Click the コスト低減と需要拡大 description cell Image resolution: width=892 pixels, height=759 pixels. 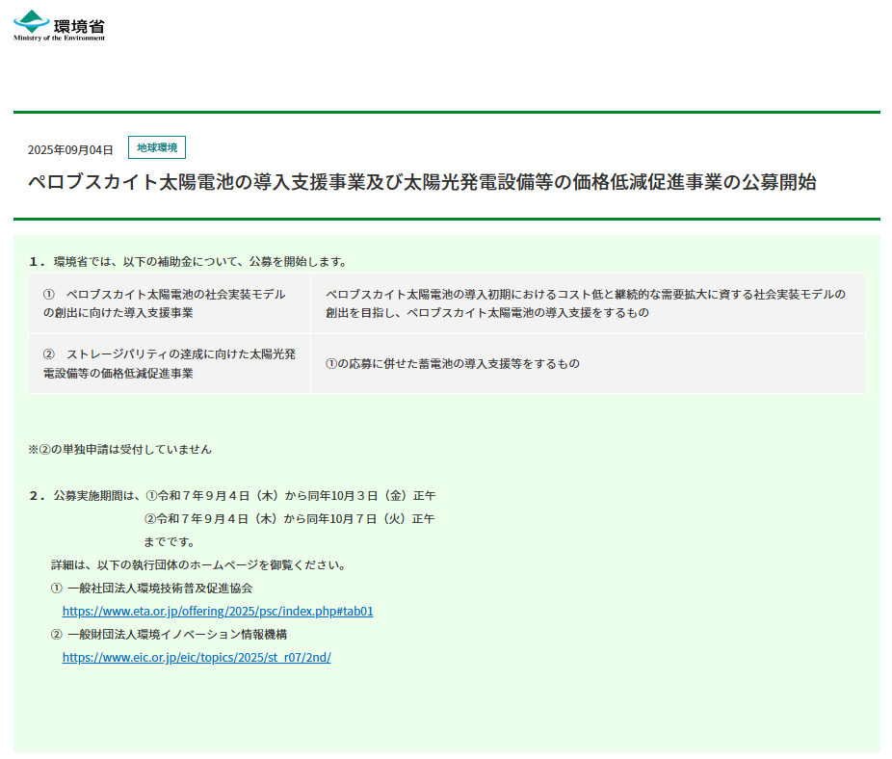[586, 303]
